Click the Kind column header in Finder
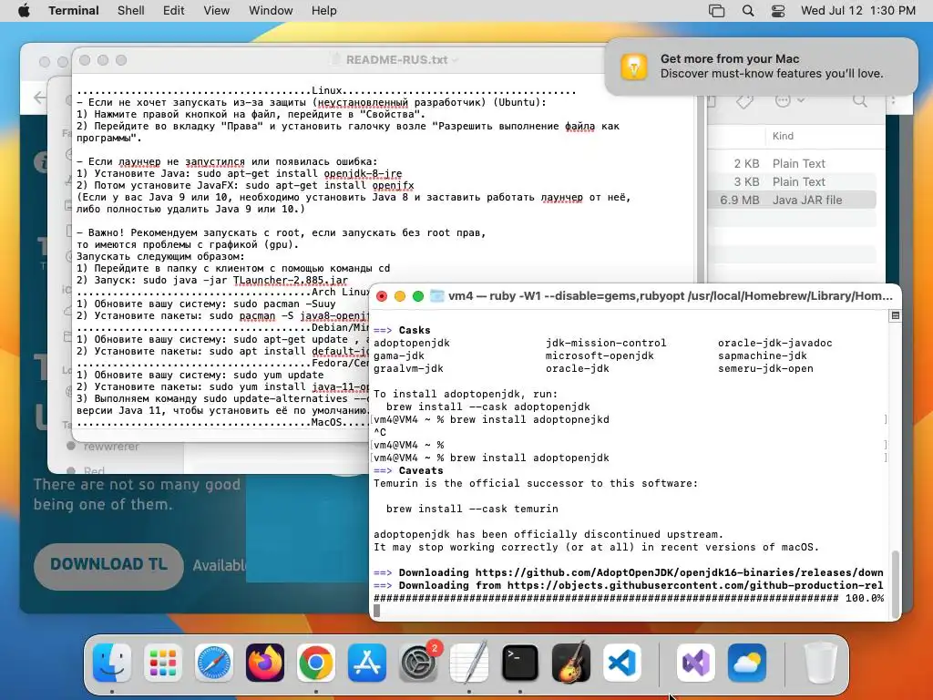This screenshot has width=933, height=700. (783, 136)
